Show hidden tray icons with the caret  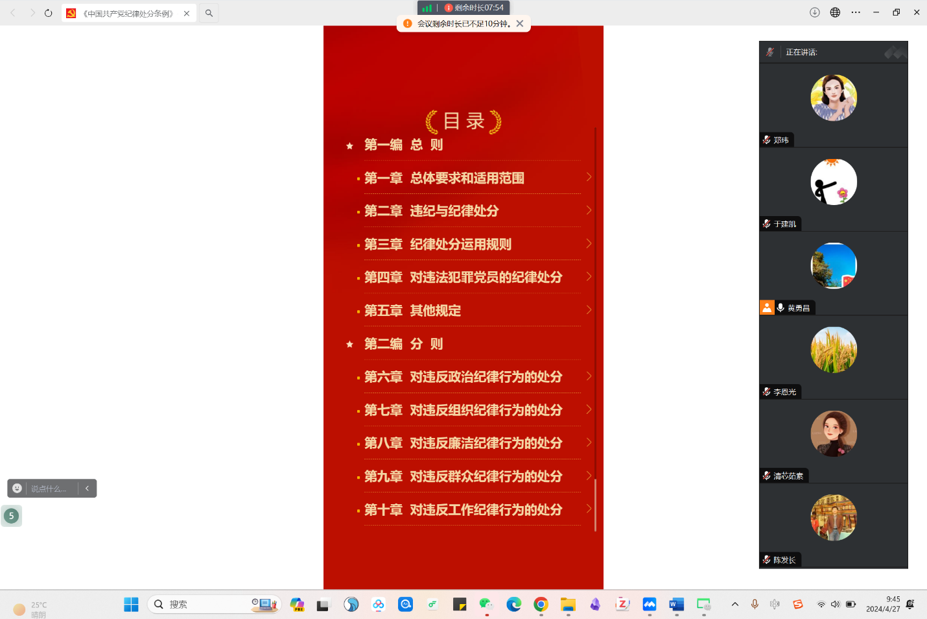[x=735, y=604]
